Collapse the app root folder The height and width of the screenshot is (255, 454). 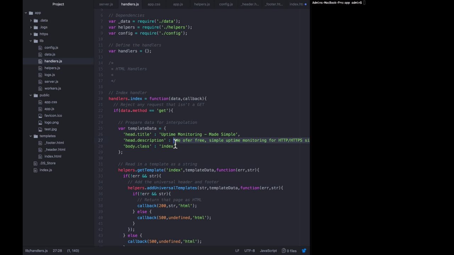point(26,13)
